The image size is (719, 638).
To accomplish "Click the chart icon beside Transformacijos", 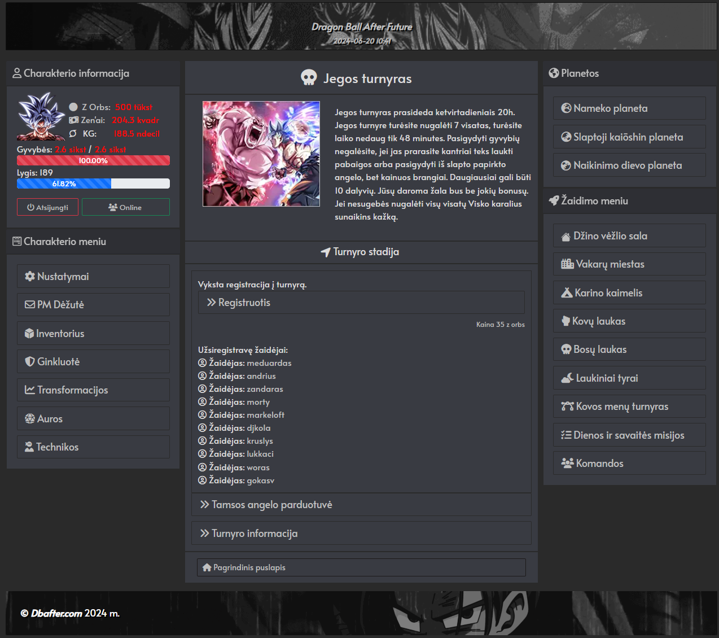I will [30, 390].
